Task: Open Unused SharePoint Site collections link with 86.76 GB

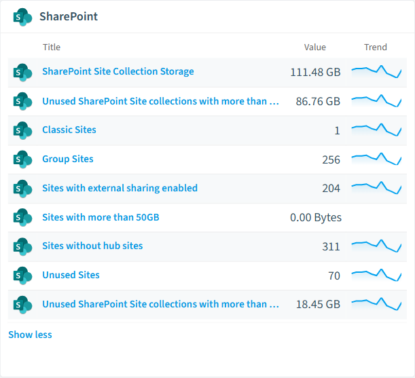Action: (x=161, y=101)
